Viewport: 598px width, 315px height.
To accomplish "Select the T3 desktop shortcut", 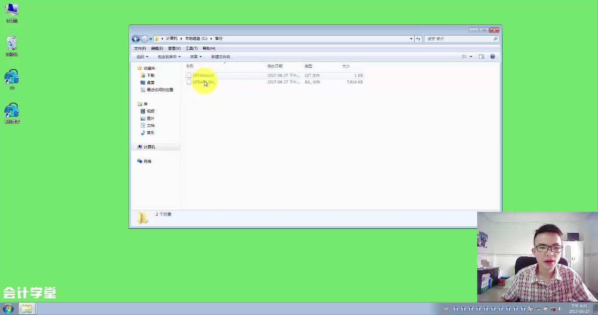I will coord(12,80).
